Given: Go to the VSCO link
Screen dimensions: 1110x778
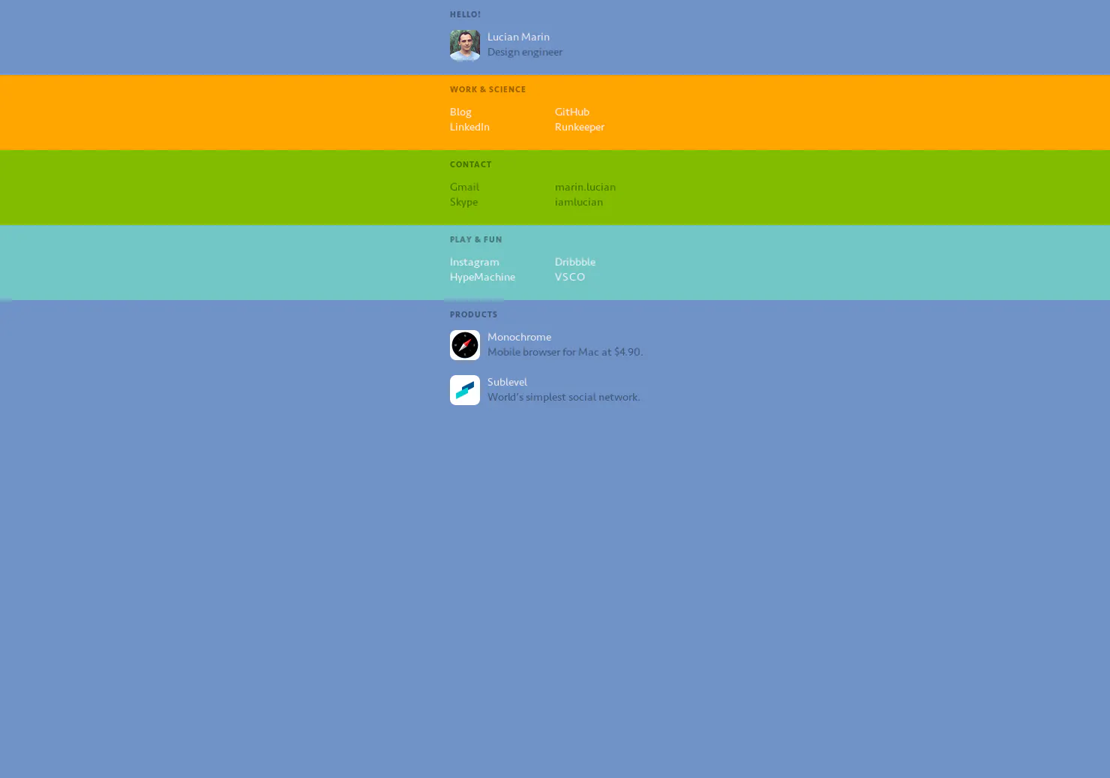Looking at the screenshot, I should point(570,277).
